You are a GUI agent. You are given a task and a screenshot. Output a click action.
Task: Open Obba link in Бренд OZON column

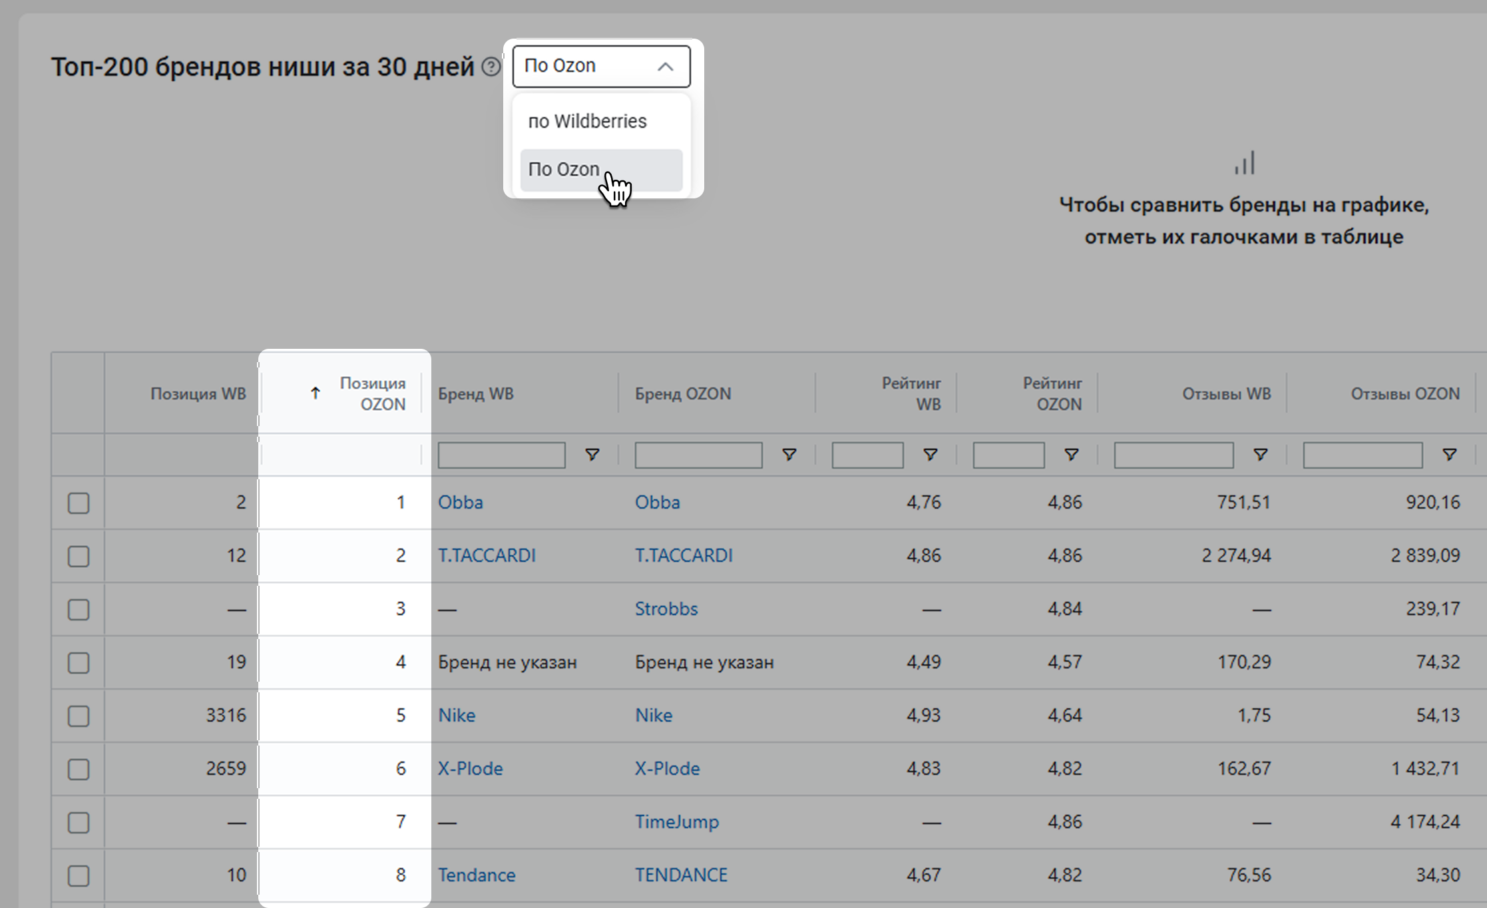[657, 502]
